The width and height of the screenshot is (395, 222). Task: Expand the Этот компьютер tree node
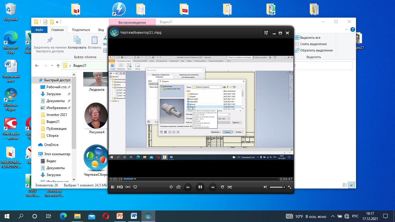[x=36, y=154]
